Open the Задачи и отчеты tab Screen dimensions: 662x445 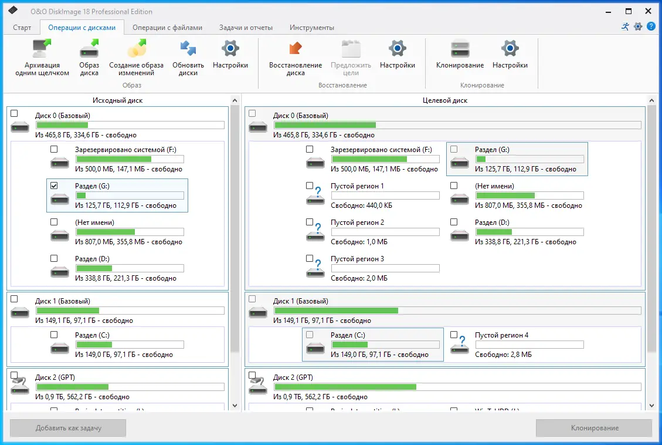[246, 28]
